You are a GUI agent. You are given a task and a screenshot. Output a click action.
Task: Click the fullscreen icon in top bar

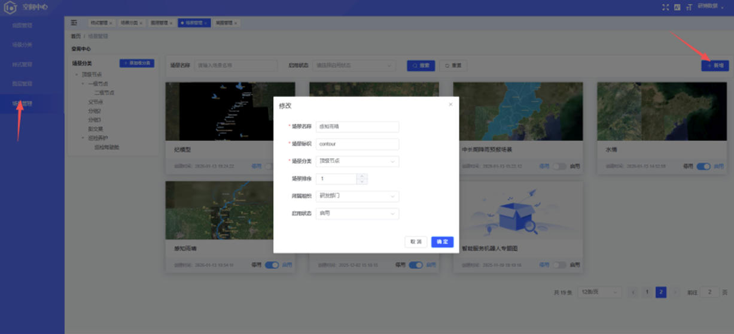pos(665,7)
